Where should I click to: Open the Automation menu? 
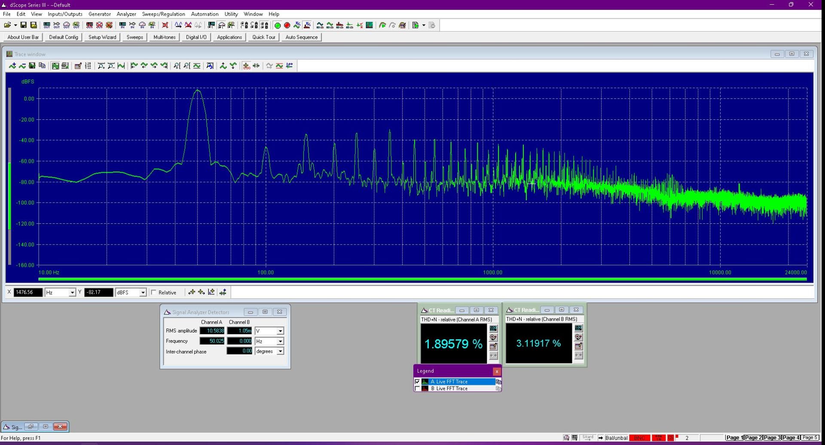205,14
